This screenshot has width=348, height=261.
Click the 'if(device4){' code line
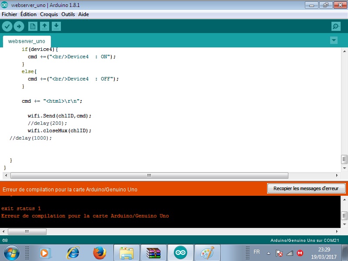point(40,49)
